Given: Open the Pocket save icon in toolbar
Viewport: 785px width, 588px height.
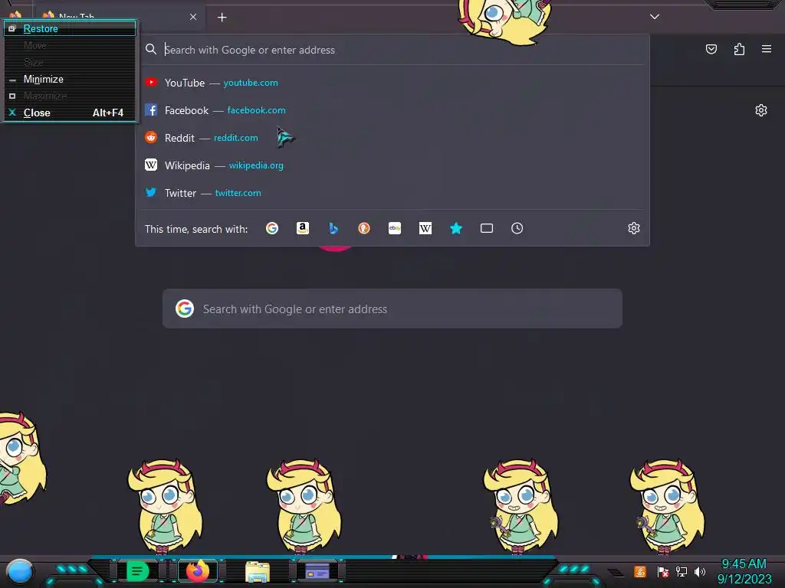Looking at the screenshot, I should coord(711,49).
